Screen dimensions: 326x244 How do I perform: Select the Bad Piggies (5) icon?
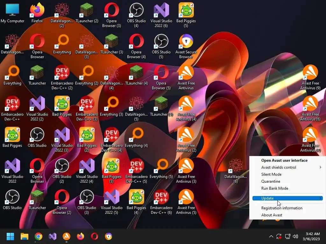(x=186, y=16)
